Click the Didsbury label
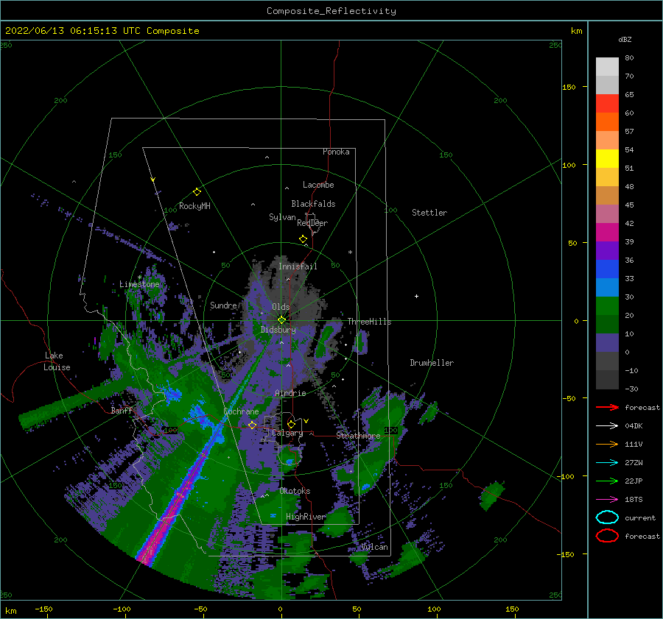Image resolution: width=663 pixels, height=619 pixels. click(278, 330)
